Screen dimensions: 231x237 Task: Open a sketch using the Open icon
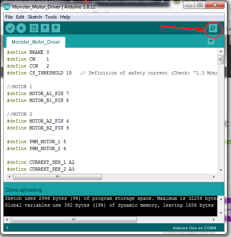pyautogui.click(x=45, y=28)
